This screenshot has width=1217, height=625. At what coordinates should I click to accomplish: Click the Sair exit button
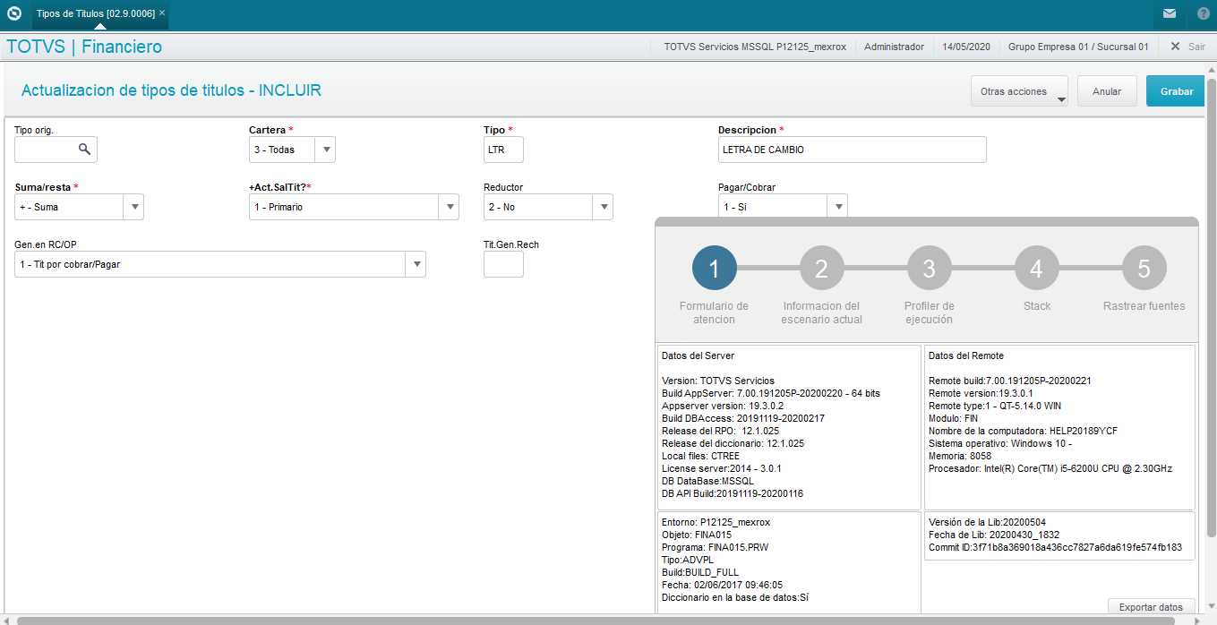tap(1187, 47)
